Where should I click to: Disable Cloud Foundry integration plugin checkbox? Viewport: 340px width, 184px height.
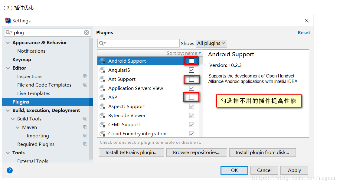tap(191, 134)
